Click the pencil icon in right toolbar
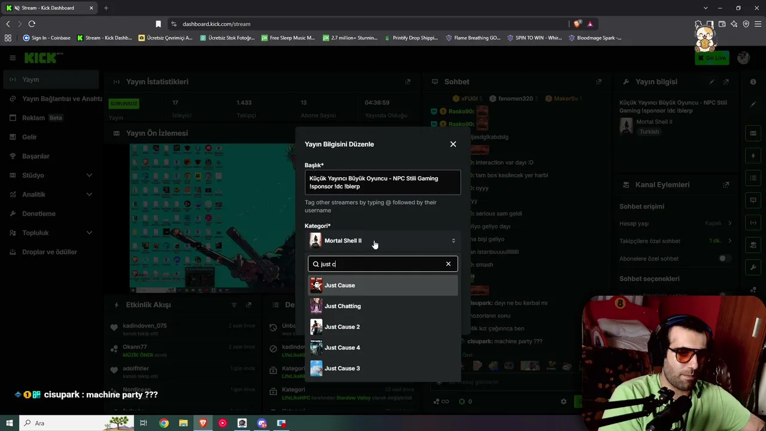 (753, 104)
